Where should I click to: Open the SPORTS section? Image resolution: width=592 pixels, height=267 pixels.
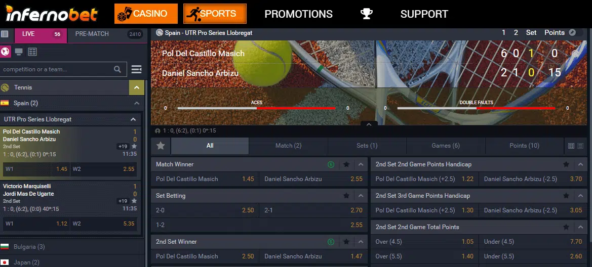pyautogui.click(x=215, y=14)
